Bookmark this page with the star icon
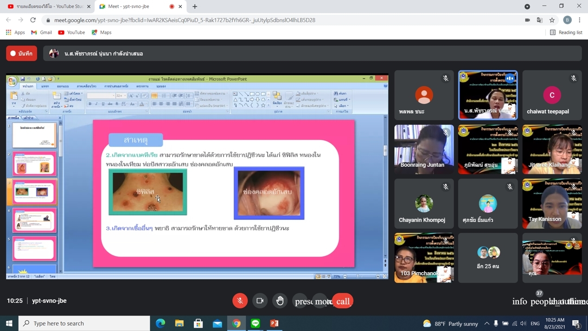Viewport: 588px width, 331px height. coord(552,20)
